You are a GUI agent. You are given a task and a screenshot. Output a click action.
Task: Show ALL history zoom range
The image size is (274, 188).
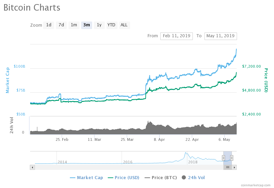[x=124, y=25]
